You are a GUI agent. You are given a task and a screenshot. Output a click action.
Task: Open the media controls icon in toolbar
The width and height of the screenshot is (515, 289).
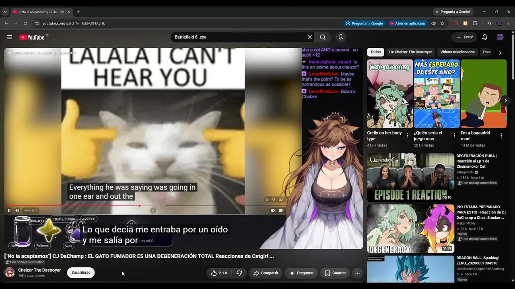pos(490,24)
